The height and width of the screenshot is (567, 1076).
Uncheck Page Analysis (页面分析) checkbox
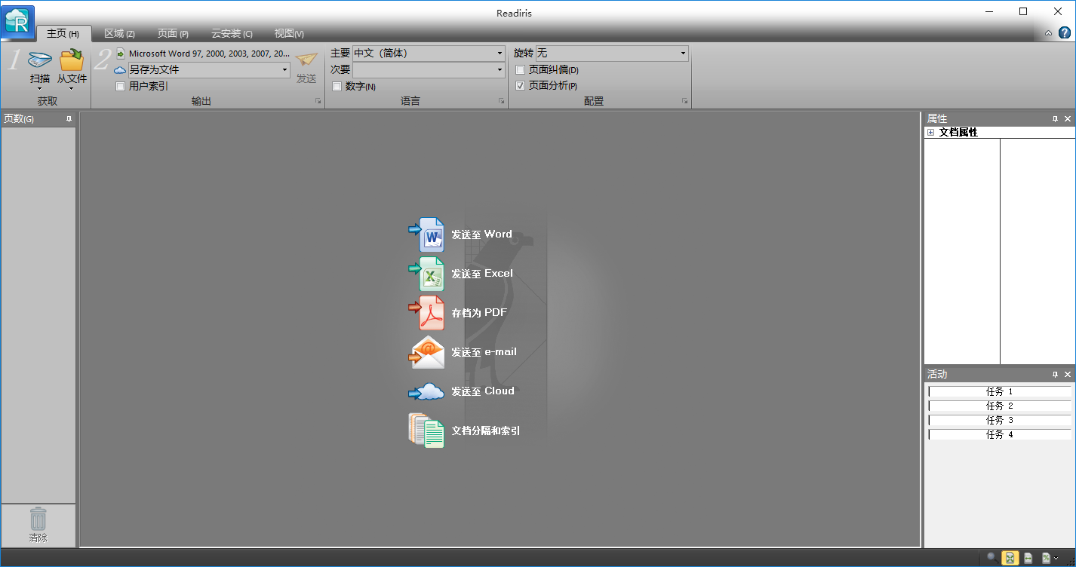520,86
